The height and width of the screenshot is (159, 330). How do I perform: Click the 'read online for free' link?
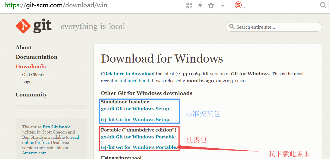tap(50, 140)
